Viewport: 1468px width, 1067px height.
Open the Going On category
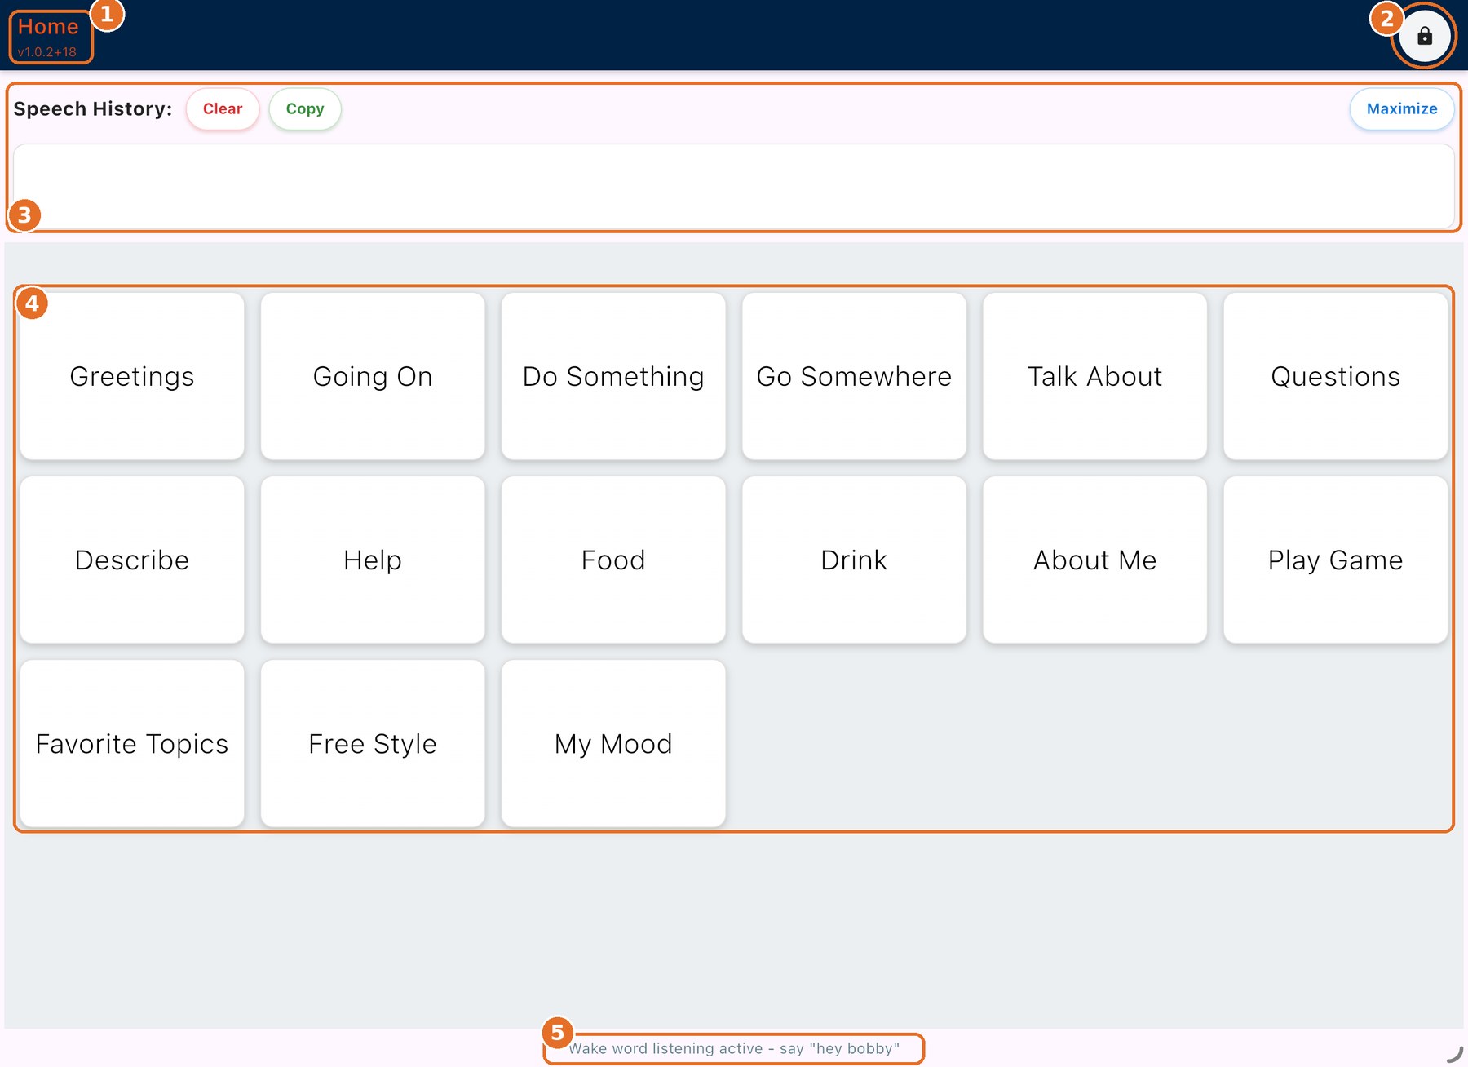pyautogui.click(x=373, y=376)
